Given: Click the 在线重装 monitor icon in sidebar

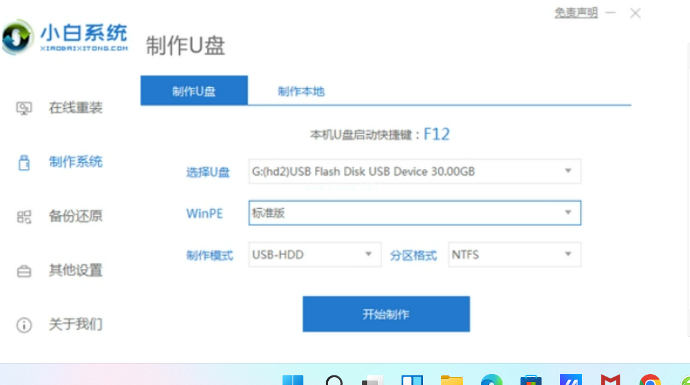Looking at the screenshot, I should coord(24,108).
